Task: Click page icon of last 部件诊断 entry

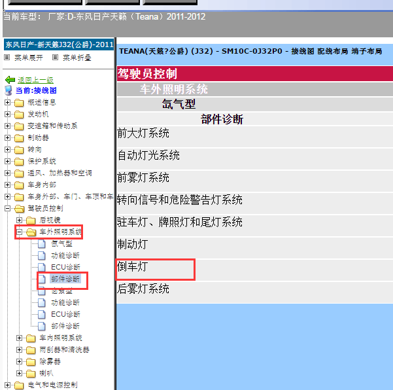Action: point(42,326)
